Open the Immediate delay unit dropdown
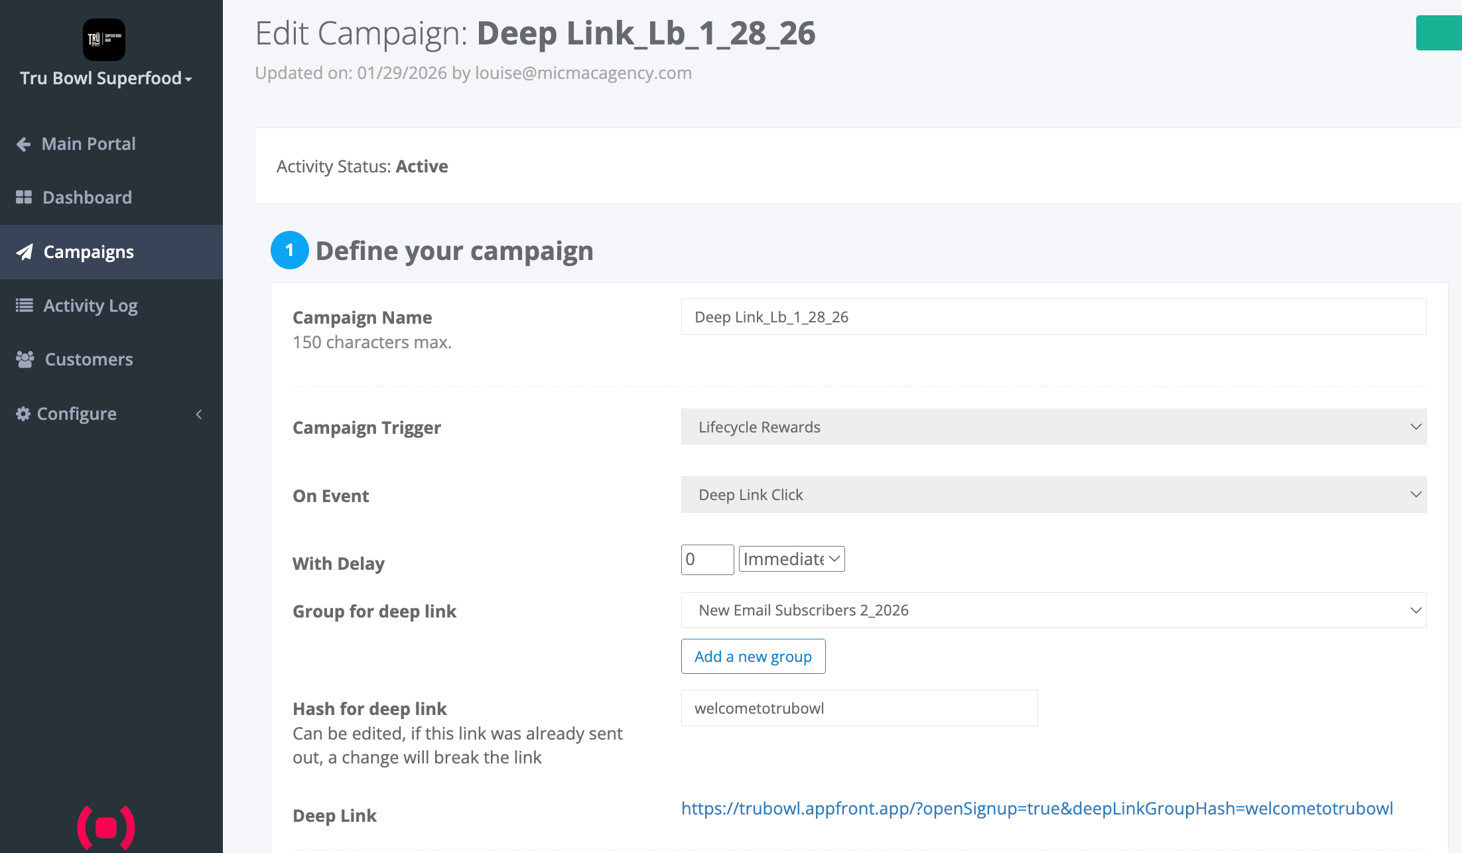This screenshot has height=853, width=1462. 791,559
